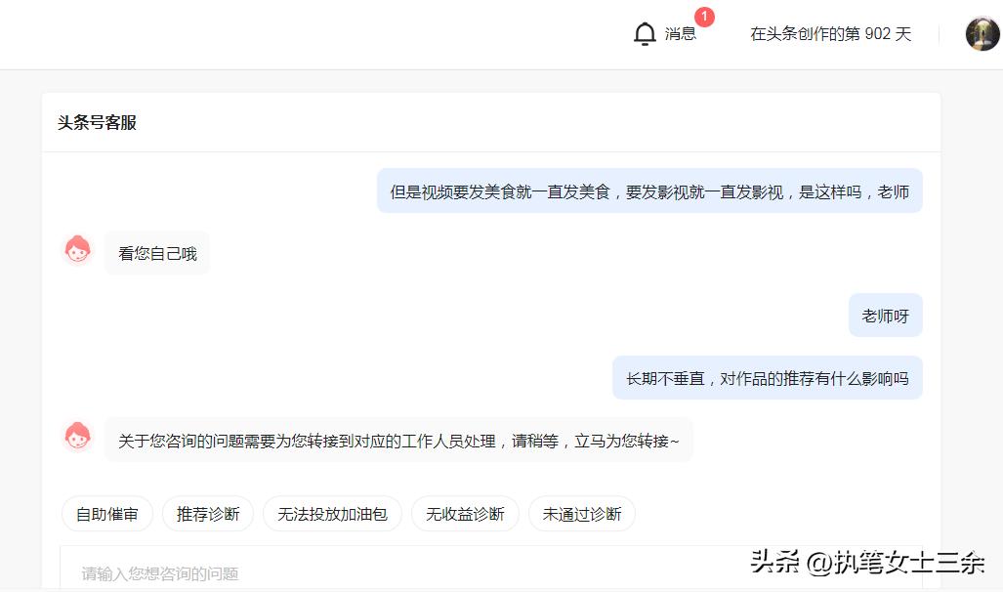
Task: Click the question bubble about 美食 and 影视 videos
Action: 649,190
